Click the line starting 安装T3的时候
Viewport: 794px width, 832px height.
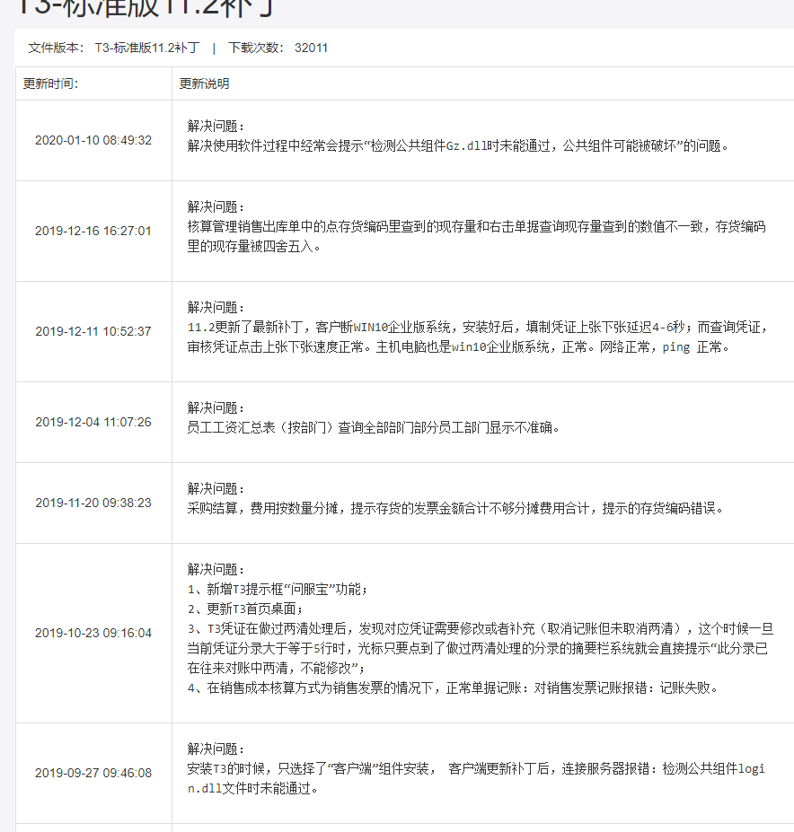point(476,768)
